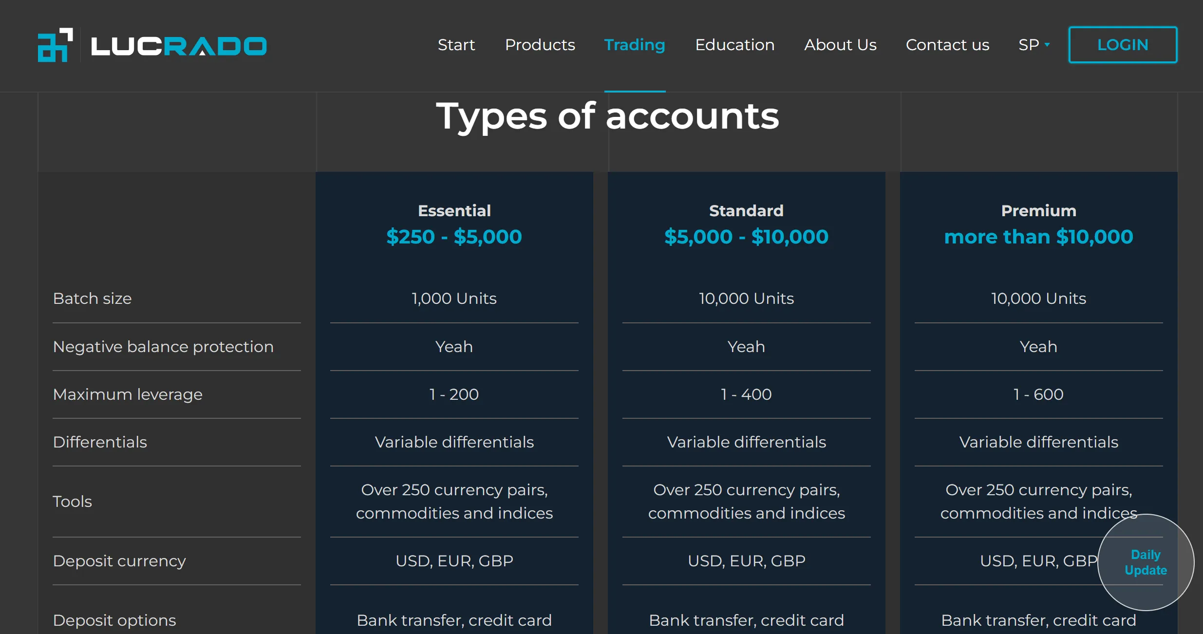This screenshot has height=634, width=1203.
Task: Open the Daily Update floating bubble
Action: [x=1146, y=562]
